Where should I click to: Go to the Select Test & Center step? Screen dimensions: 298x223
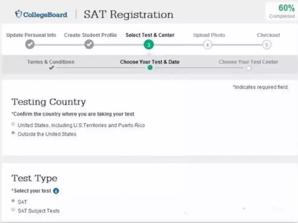[150, 35]
